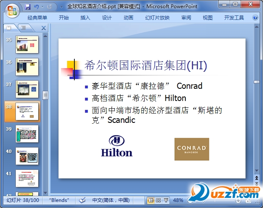Viewport: 263px width, 208px height.
Task: Go to next slide double-arrow button
Action: (256, 184)
